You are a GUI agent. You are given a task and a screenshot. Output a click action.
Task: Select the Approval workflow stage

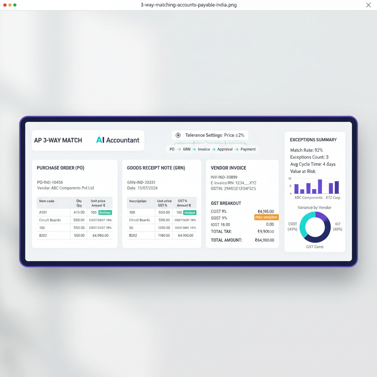[x=225, y=149]
